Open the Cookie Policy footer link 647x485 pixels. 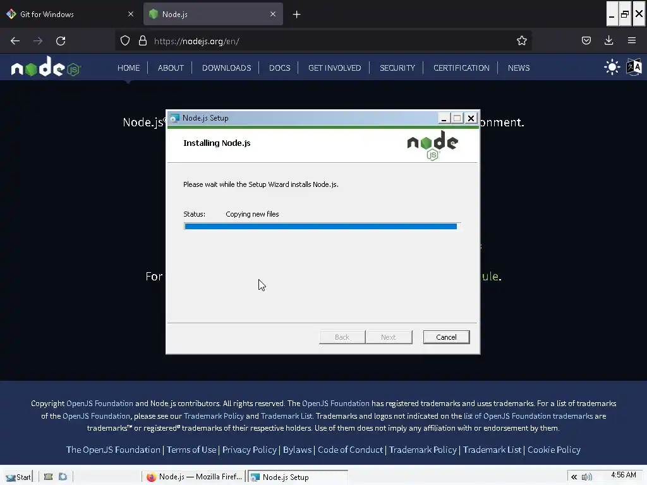(553, 450)
